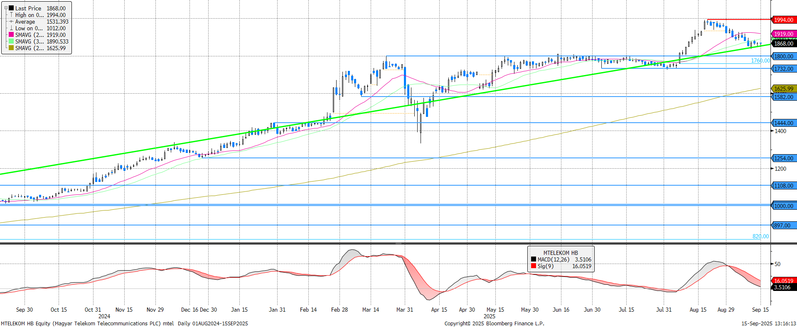
Task: Click the magenta 1919.00 axis price tag
Action: tap(784, 34)
